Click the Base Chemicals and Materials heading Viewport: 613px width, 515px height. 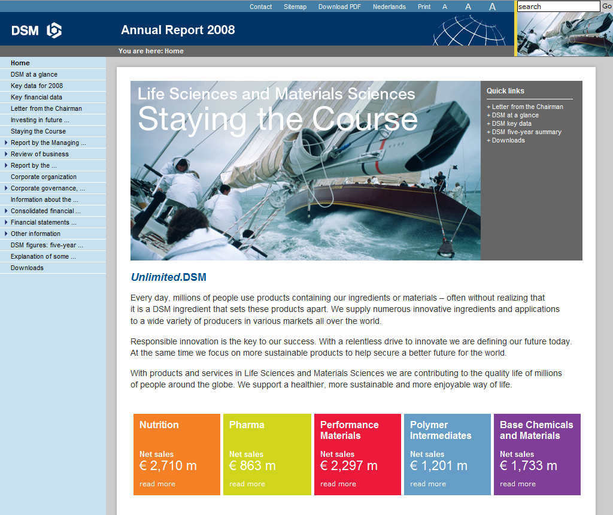coord(536,430)
